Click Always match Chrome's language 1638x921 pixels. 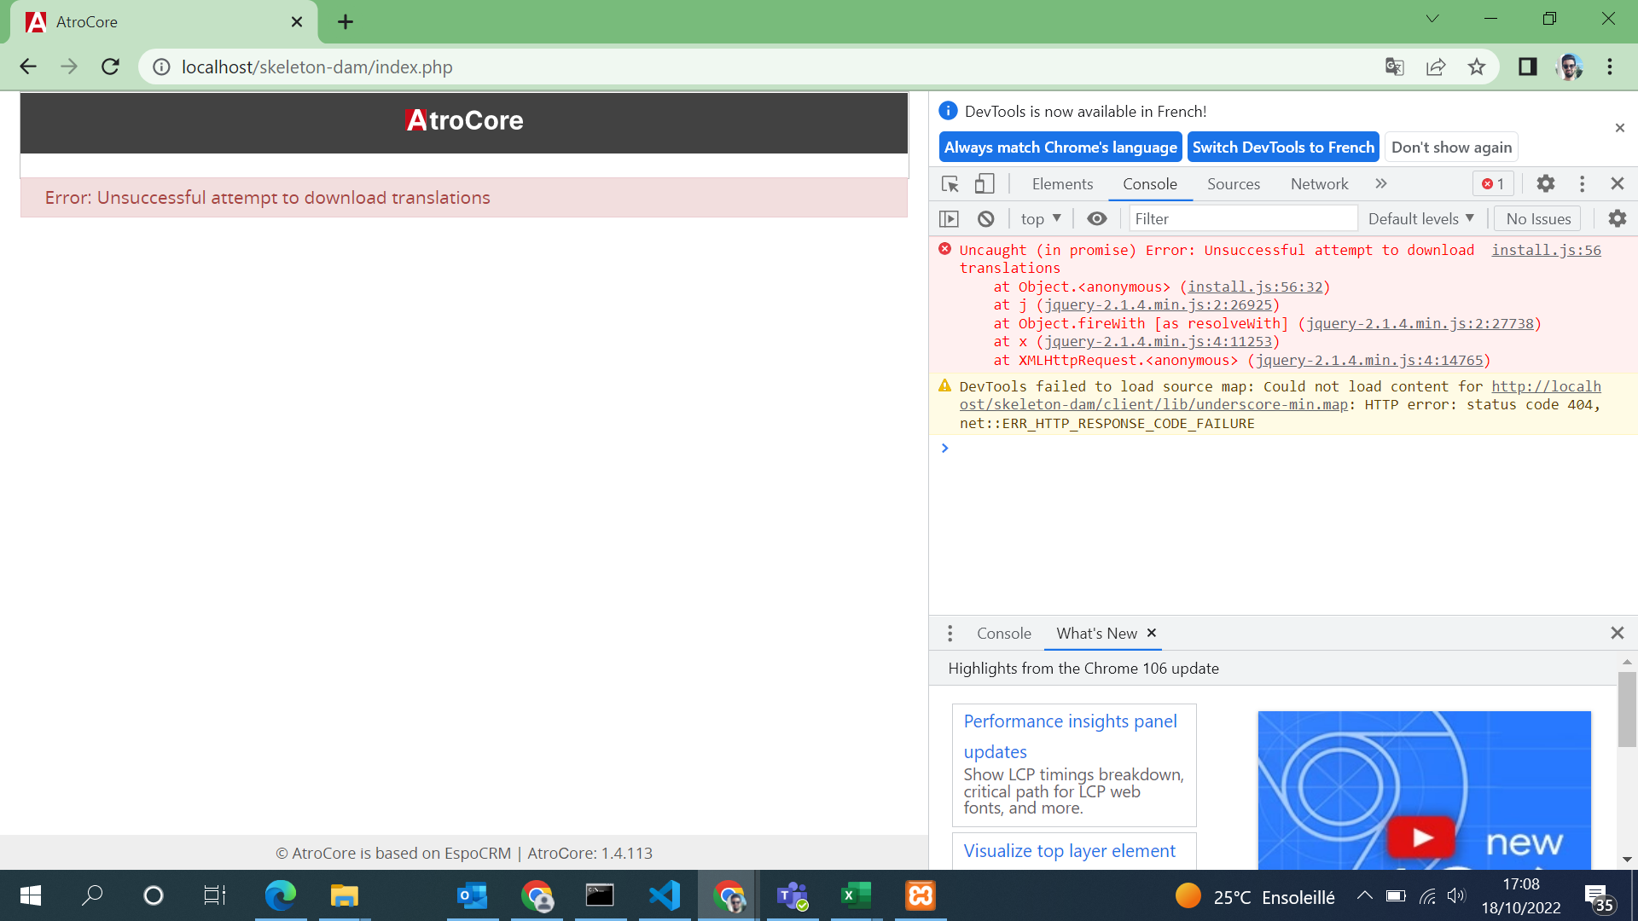[1060, 147]
